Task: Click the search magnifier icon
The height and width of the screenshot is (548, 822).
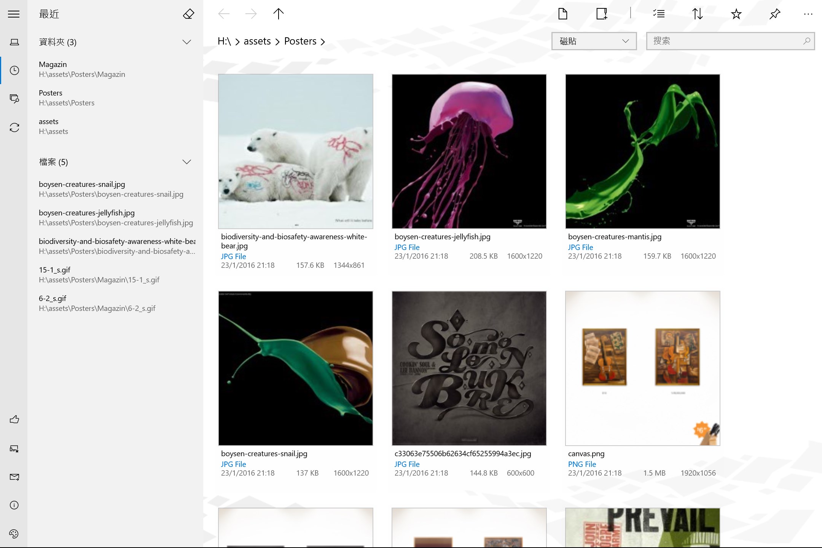Action: (x=806, y=41)
